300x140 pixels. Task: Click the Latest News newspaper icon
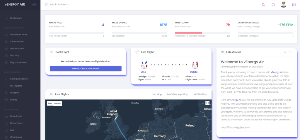tap(223, 52)
